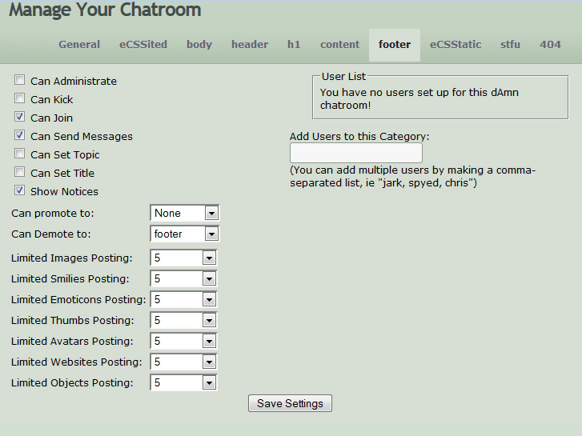Screen dimensions: 582x436
Task: Check the Can Set Topic box
Action: point(20,154)
